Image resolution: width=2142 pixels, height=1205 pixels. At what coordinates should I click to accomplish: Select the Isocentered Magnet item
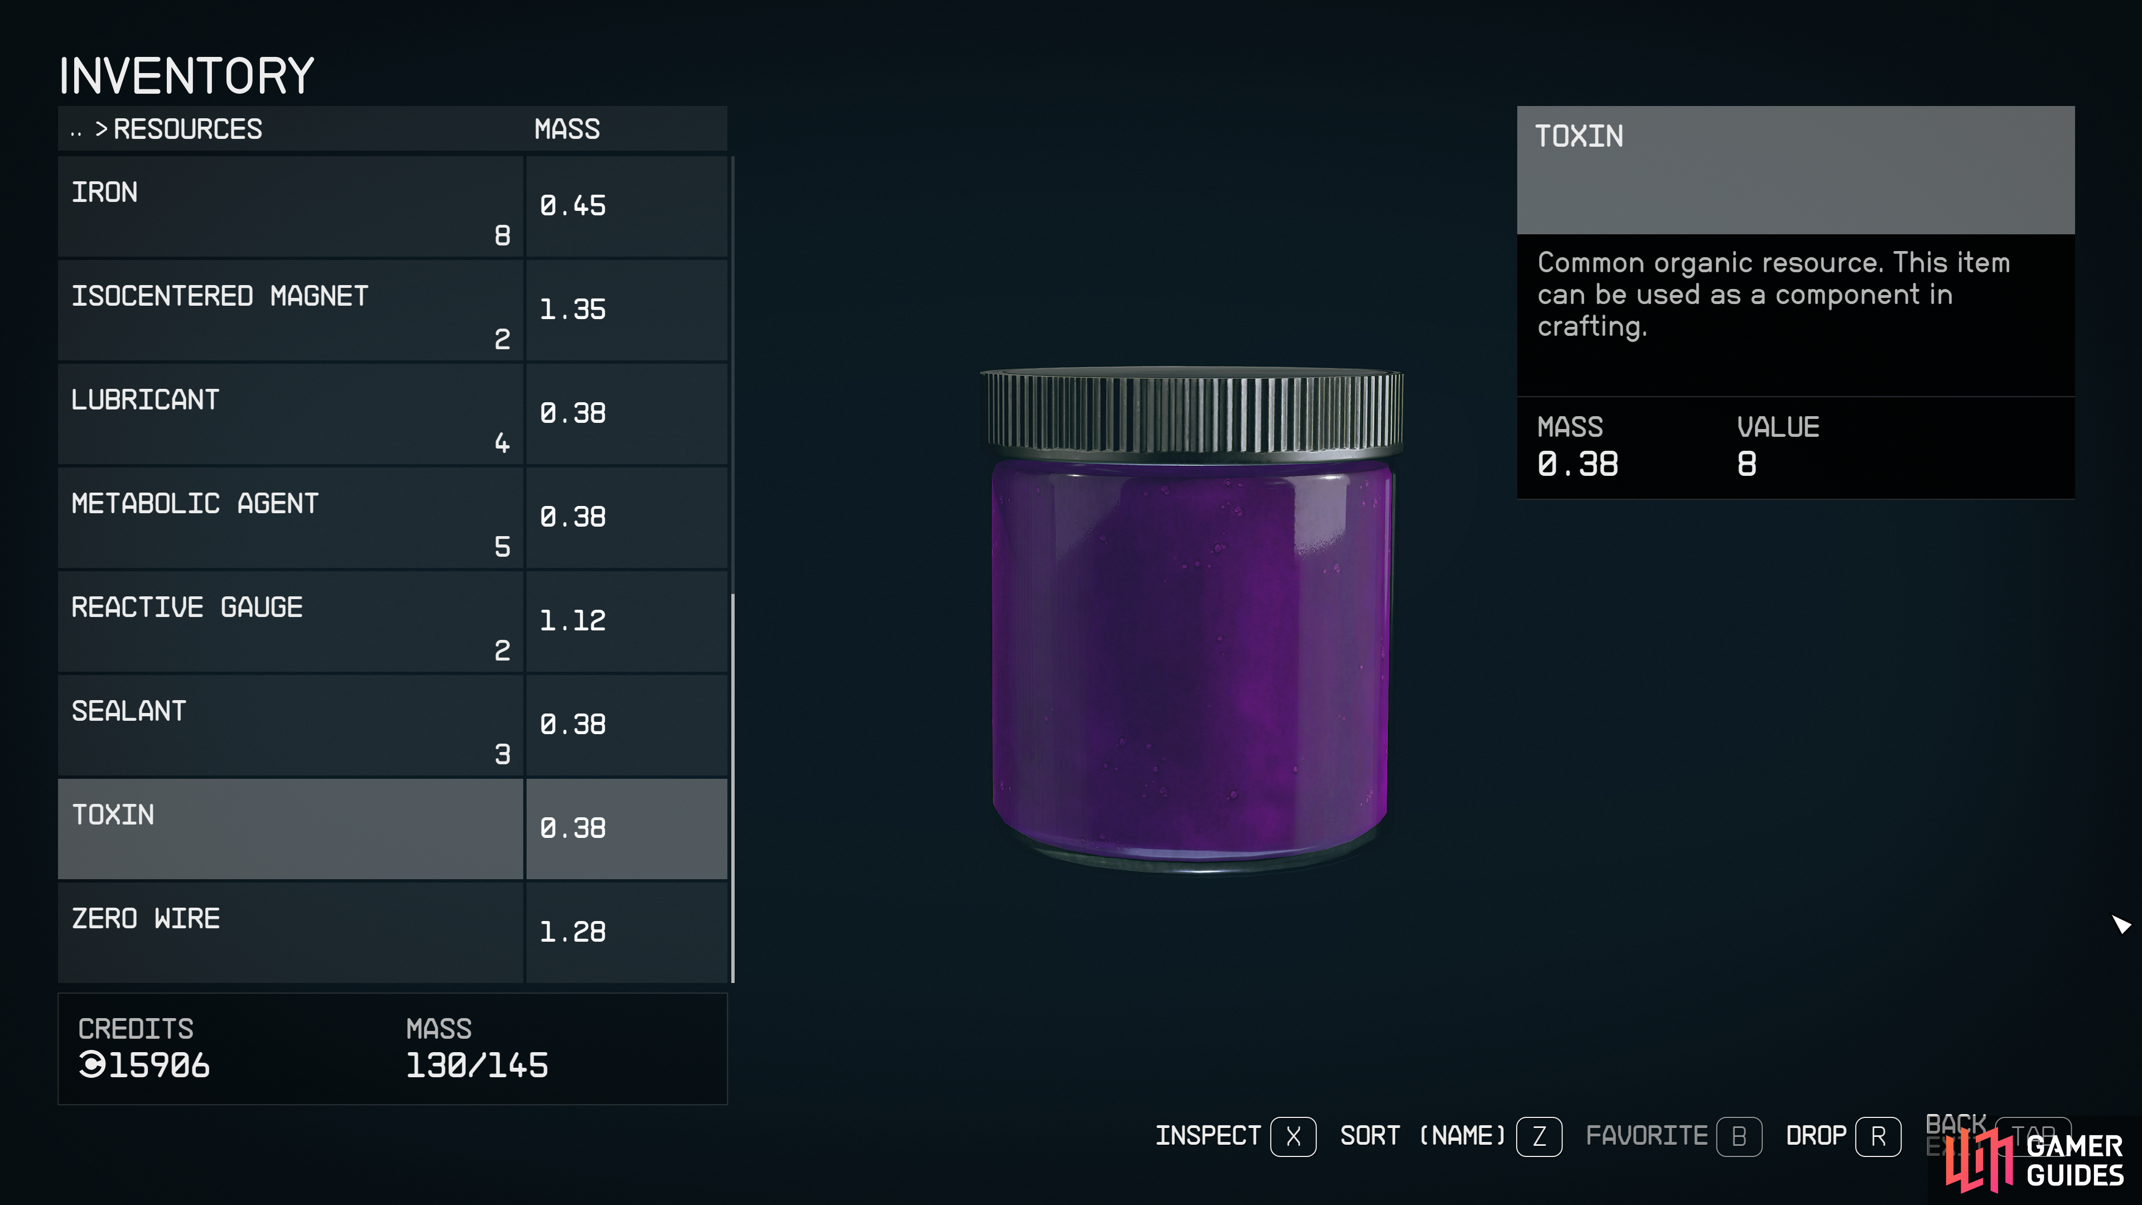pyautogui.click(x=393, y=310)
